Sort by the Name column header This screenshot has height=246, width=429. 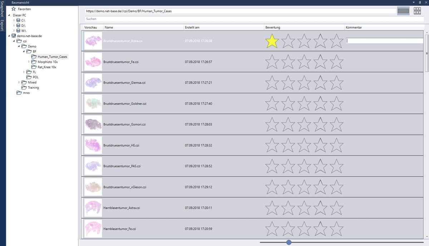(x=143, y=28)
